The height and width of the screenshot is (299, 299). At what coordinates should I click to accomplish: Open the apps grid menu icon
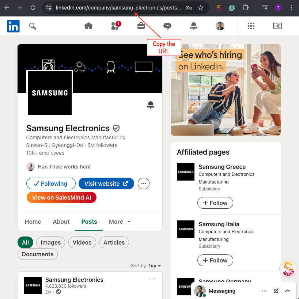[251, 26]
